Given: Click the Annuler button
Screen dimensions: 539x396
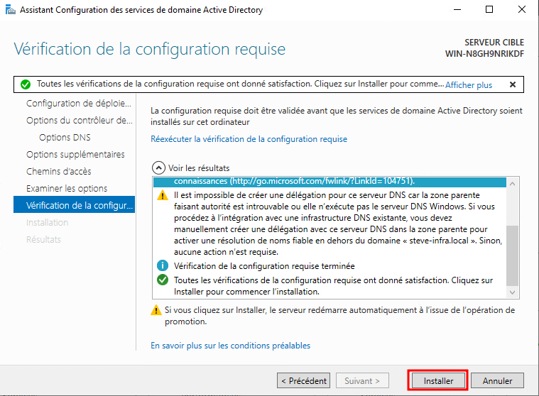Looking at the screenshot, I should tap(497, 381).
